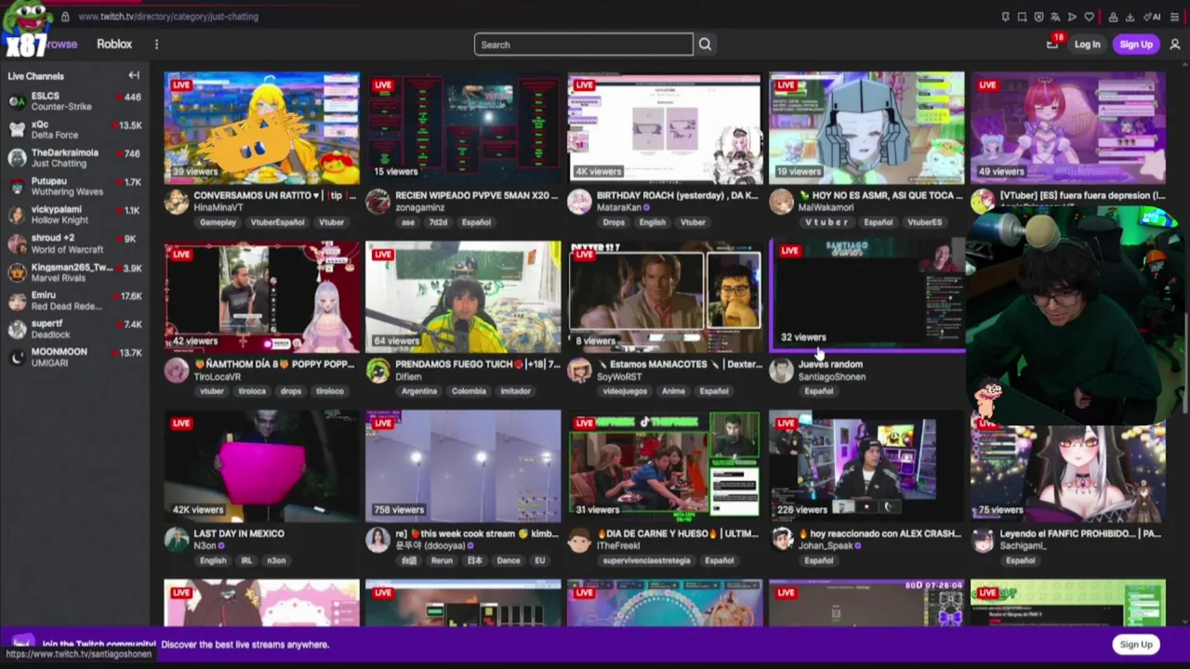Open zonagaminz channel avatar
Screen dimensions: 1190x669
pos(377,202)
